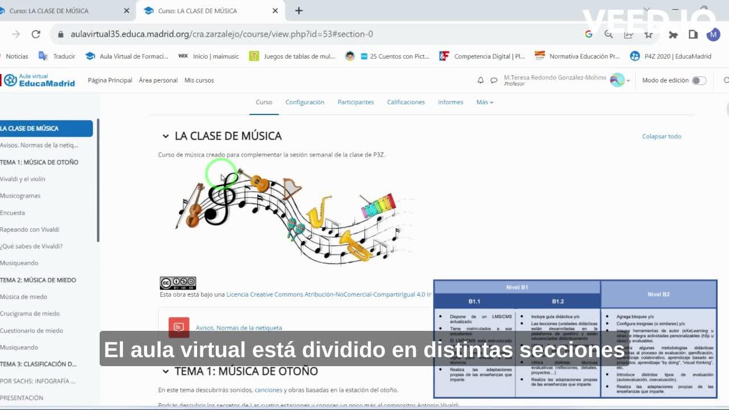Switch to the Curso tab

coord(264,102)
